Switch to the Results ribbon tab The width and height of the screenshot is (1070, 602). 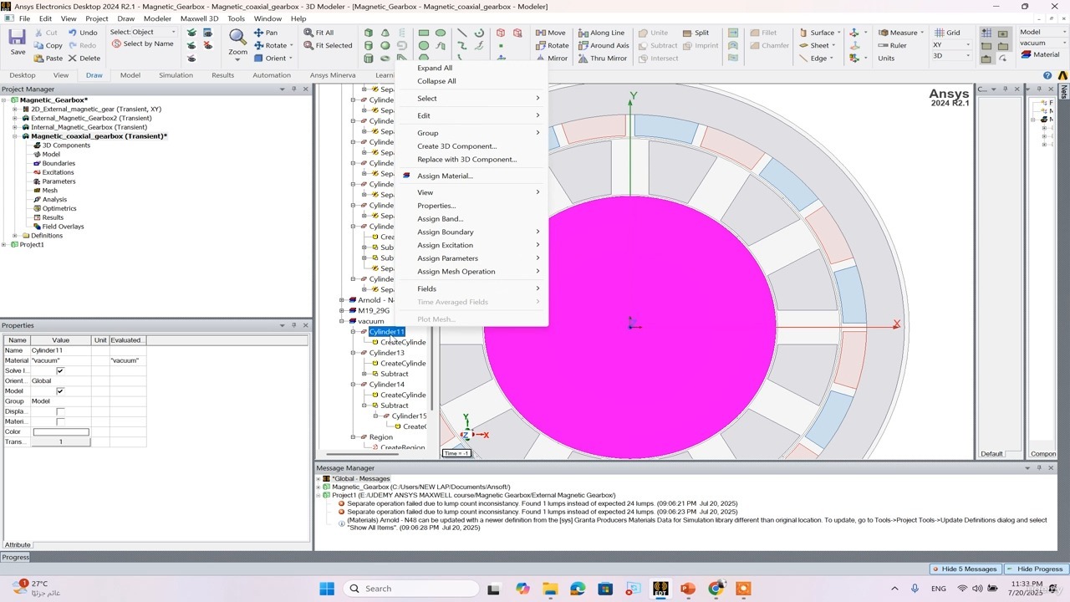coord(222,75)
